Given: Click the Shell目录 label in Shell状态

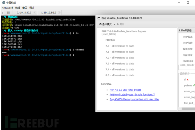Looking at the screenshot, I should click(188, 61).
